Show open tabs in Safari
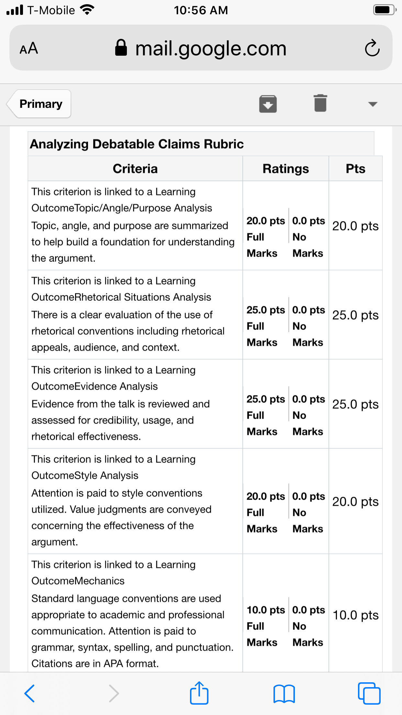This screenshot has height=715, width=402. [369, 693]
